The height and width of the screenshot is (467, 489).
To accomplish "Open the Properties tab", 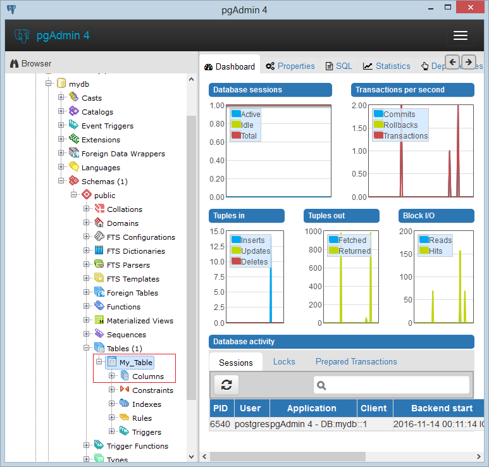I will (290, 66).
